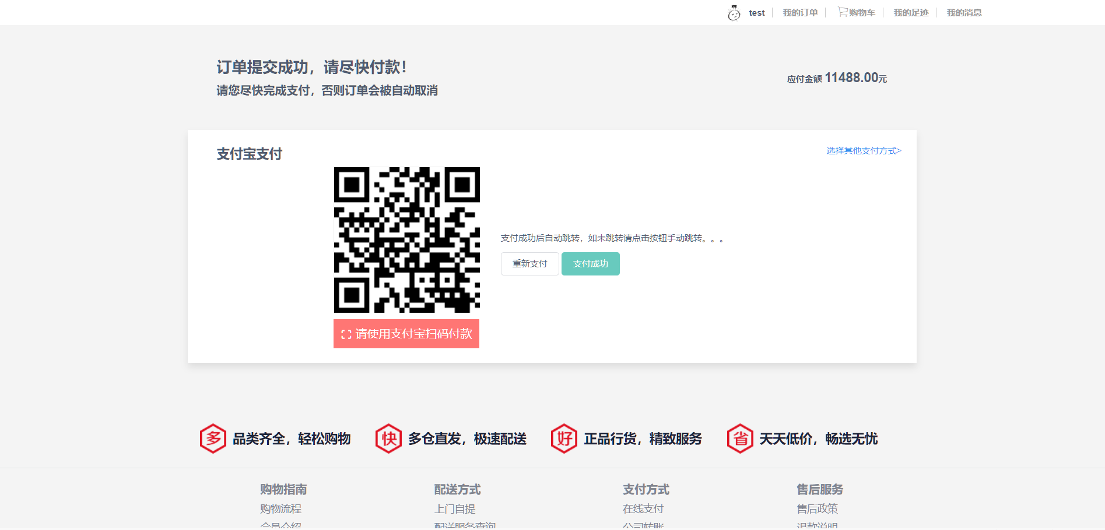Click the 支付方式 footer heading
The image size is (1105, 530).
click(646, 489)
